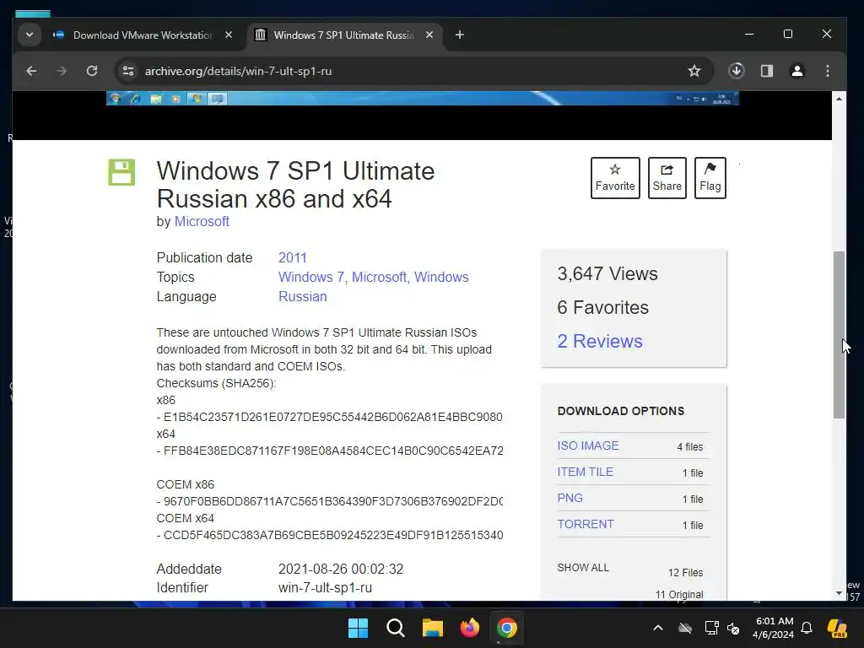Open the network tray icon
864x648 pixels.
coord(711,628)
